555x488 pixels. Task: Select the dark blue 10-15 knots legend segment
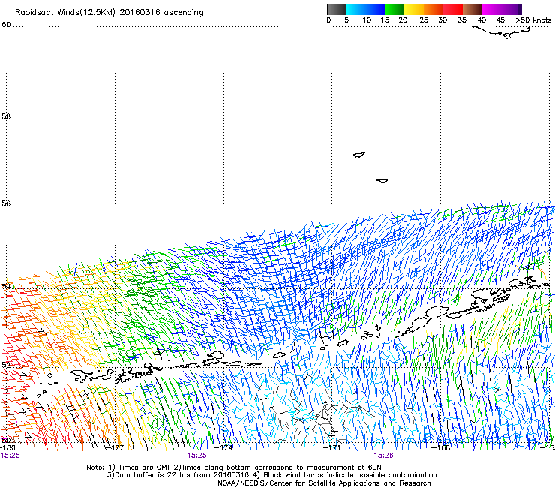(x=375, y=9)
